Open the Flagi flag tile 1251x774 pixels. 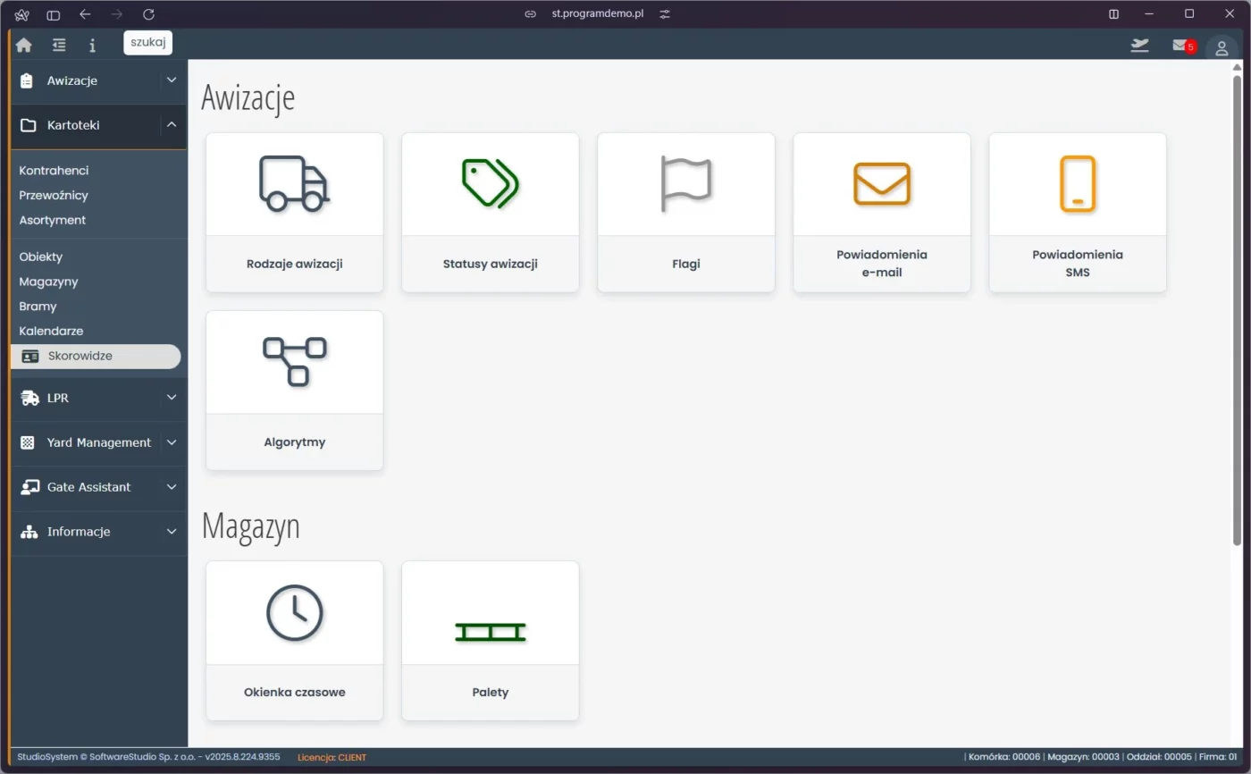click(x=685, y=212)
